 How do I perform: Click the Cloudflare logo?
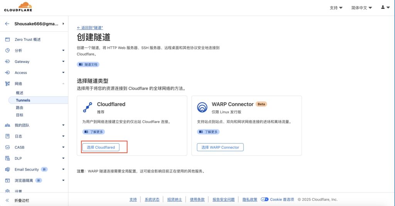point(18,7)
